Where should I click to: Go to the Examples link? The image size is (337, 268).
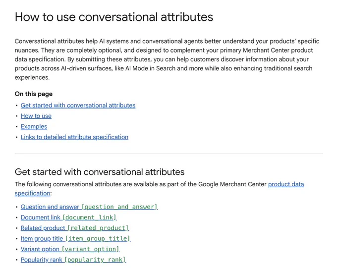tap(34, 126)
